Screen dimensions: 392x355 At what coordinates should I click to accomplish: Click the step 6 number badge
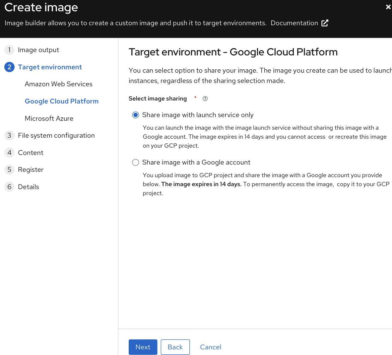point(9,187)
